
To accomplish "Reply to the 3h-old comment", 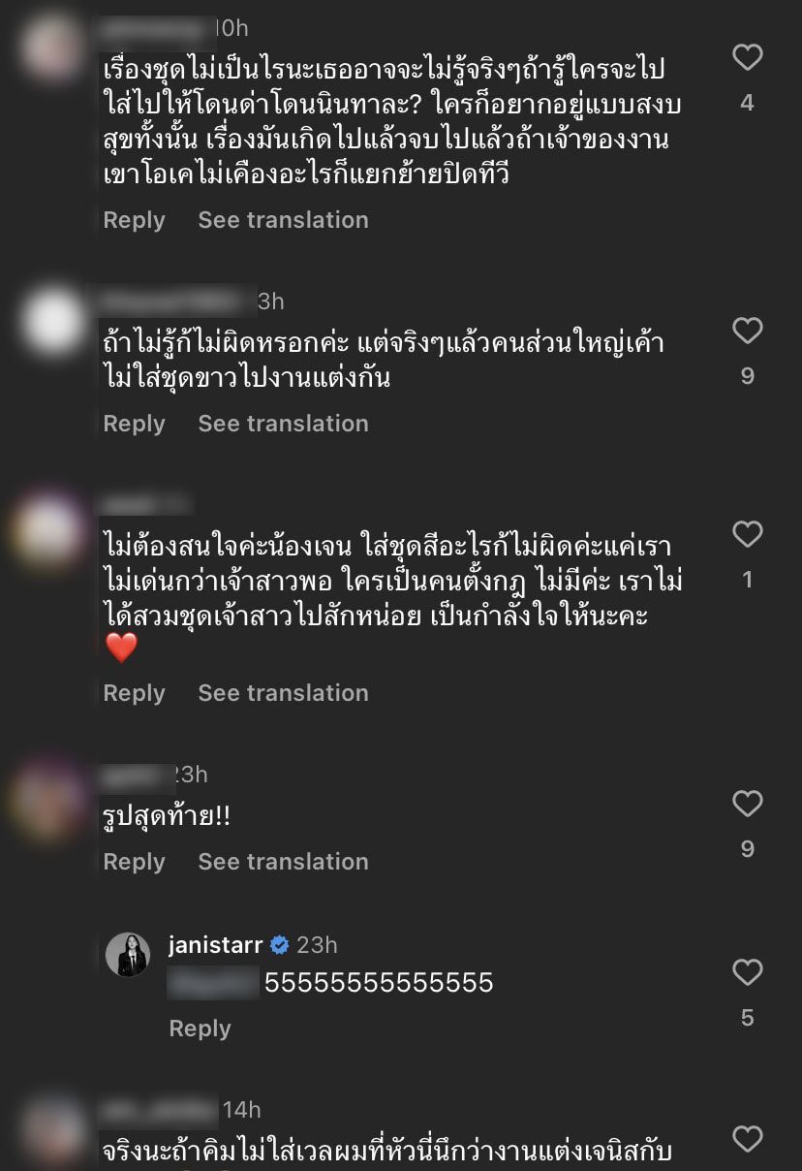I will tap(134, 424).
